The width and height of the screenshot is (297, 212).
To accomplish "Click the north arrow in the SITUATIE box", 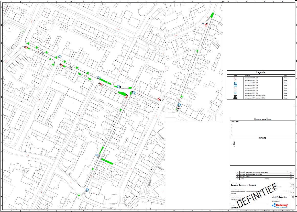I will (234, 143).
